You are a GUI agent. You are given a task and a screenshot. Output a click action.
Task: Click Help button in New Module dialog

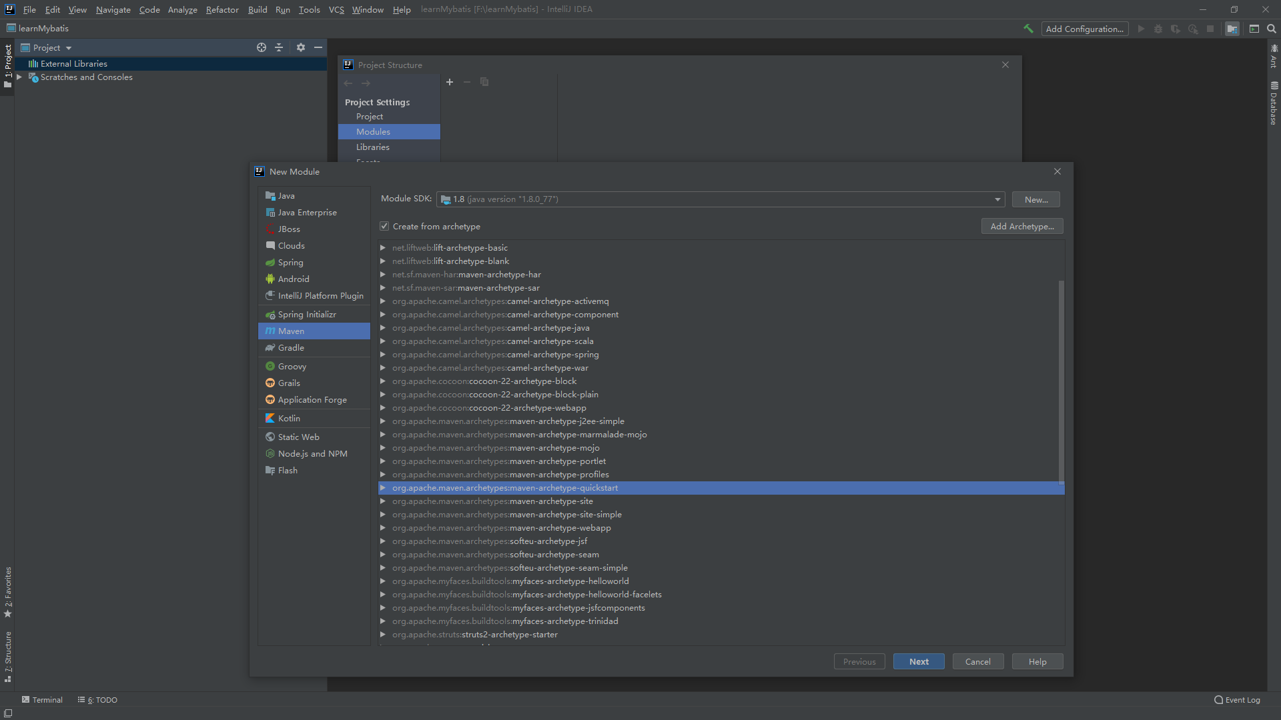[x=1037, y=661]
